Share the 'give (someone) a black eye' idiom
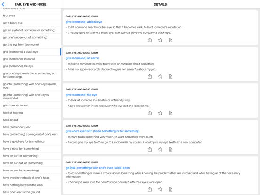This screenshot has width=260, height=195. (x=150, y=40)
